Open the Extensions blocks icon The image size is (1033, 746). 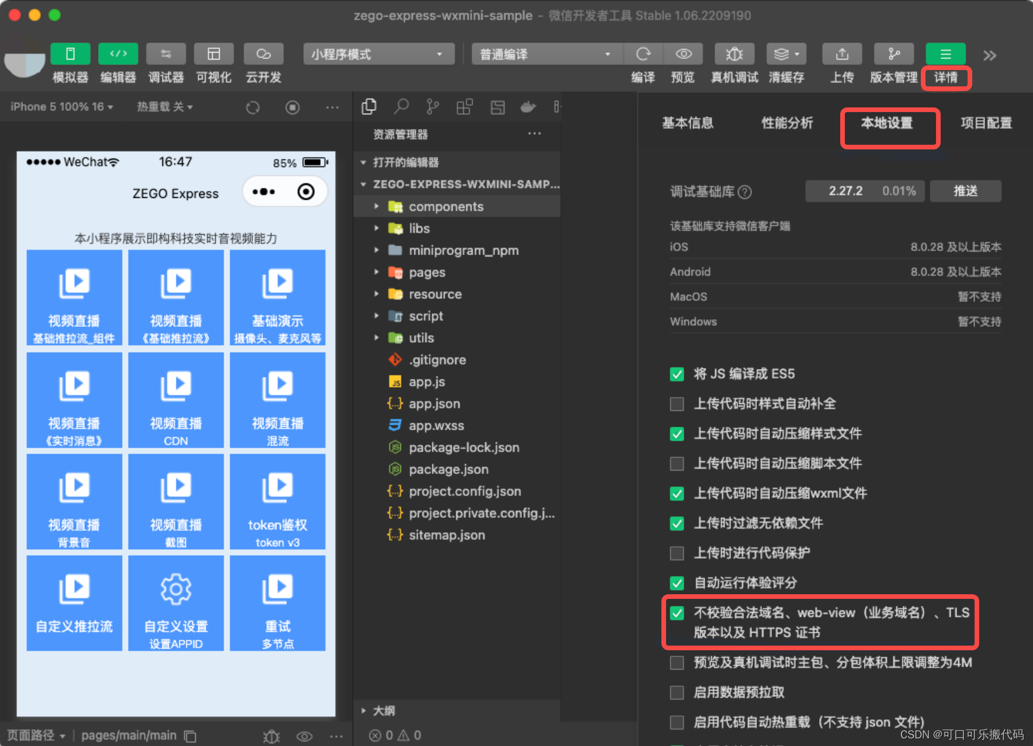point(464,107)
